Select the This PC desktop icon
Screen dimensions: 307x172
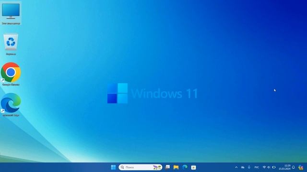pyautogui.click(x=11, y=13)
